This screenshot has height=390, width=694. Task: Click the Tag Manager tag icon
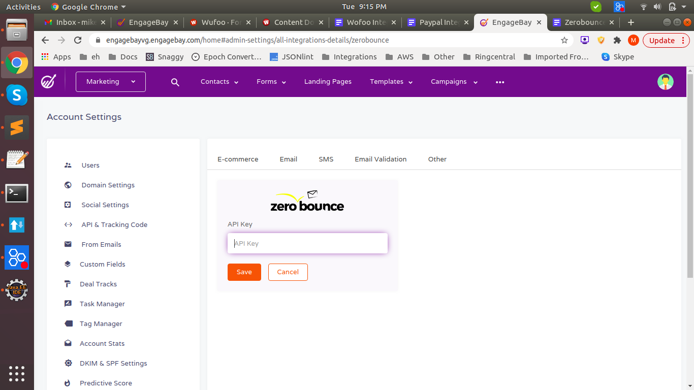(x=68, y=323)
